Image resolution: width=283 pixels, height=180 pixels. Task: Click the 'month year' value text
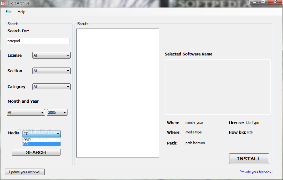[x=194, y=123]
